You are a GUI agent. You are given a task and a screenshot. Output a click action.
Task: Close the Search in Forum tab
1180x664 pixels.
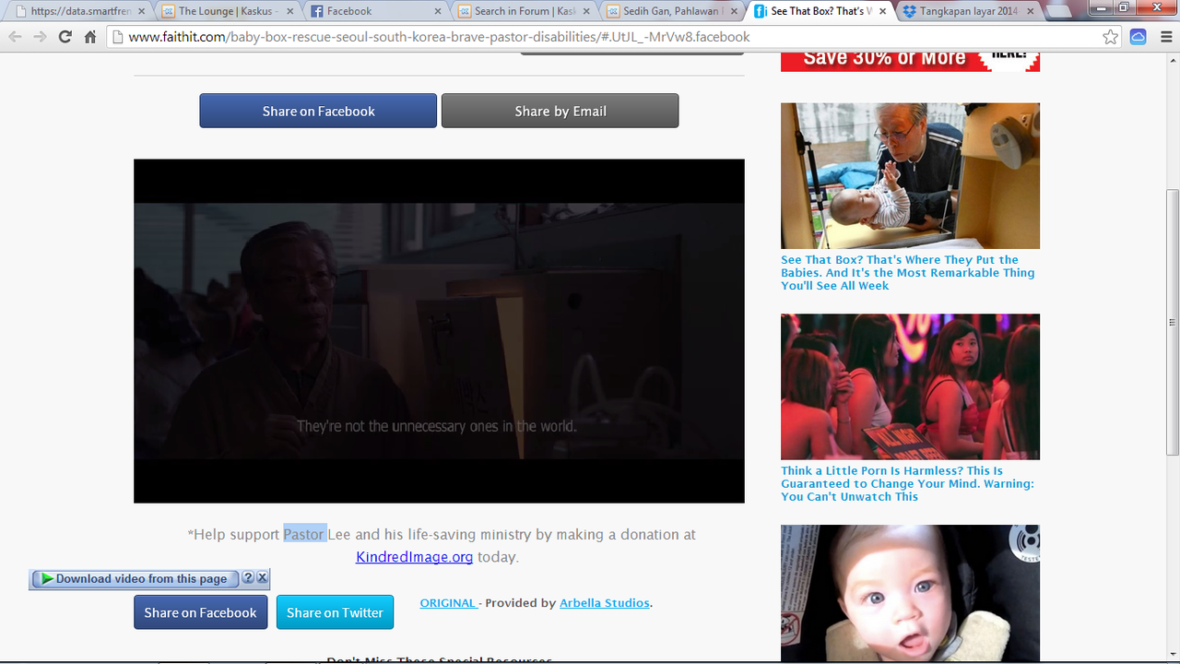(584, 11)
